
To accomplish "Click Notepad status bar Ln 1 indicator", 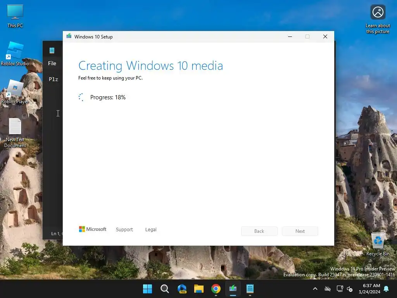I will pos(56,233).
